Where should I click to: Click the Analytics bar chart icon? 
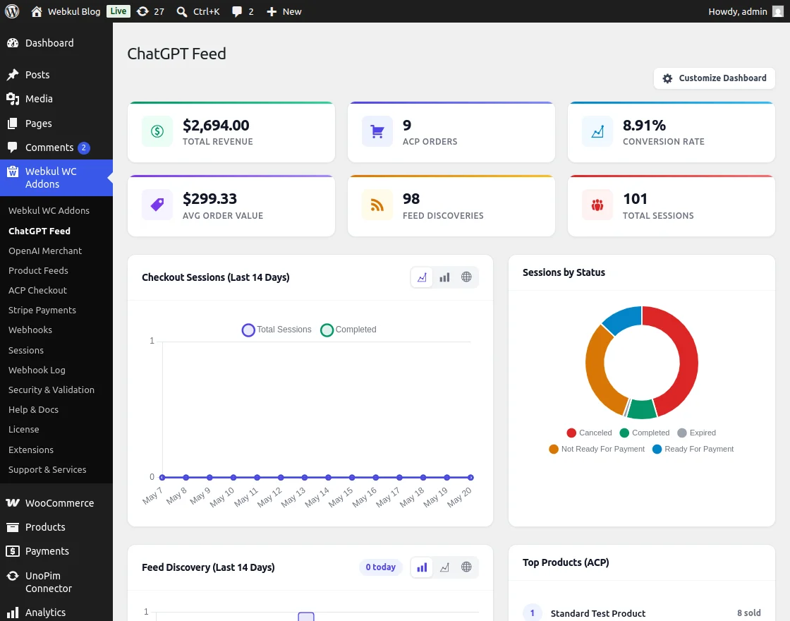point(13,613)
